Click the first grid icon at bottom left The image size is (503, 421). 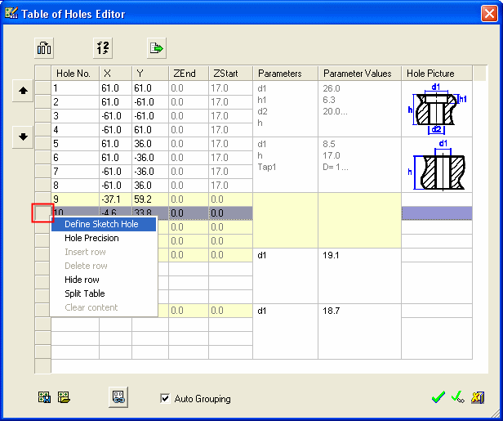tap(45, 398)
